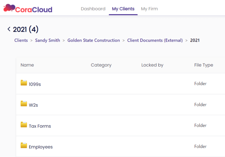Navigate to Clients in the breadcrumb
225x157 pixels.
[21, 40]
